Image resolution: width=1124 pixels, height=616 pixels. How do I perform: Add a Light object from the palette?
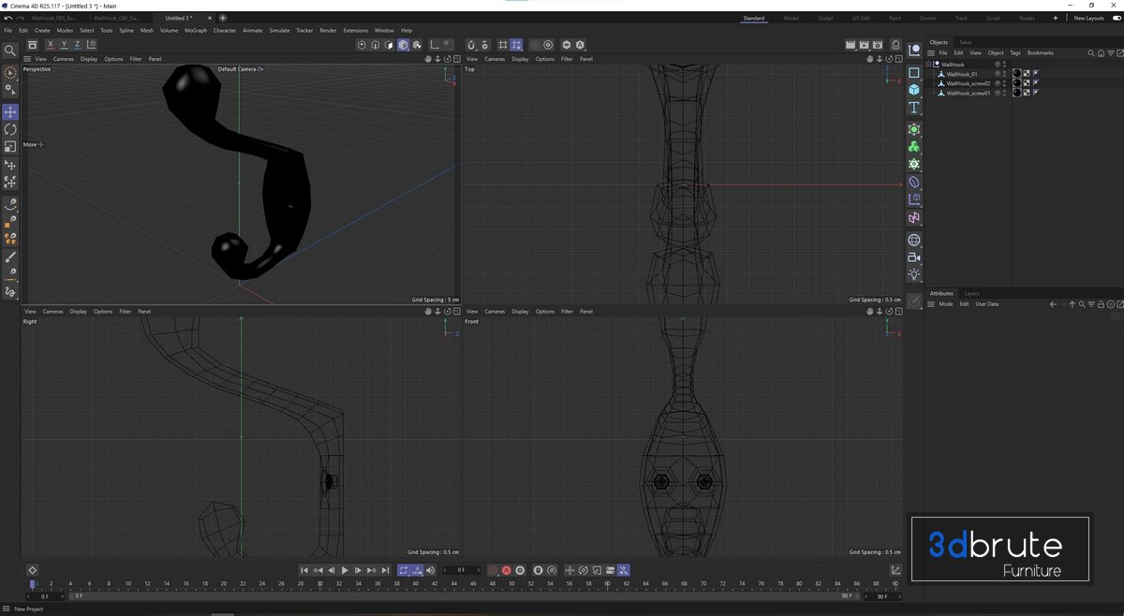tap(914, 274)
